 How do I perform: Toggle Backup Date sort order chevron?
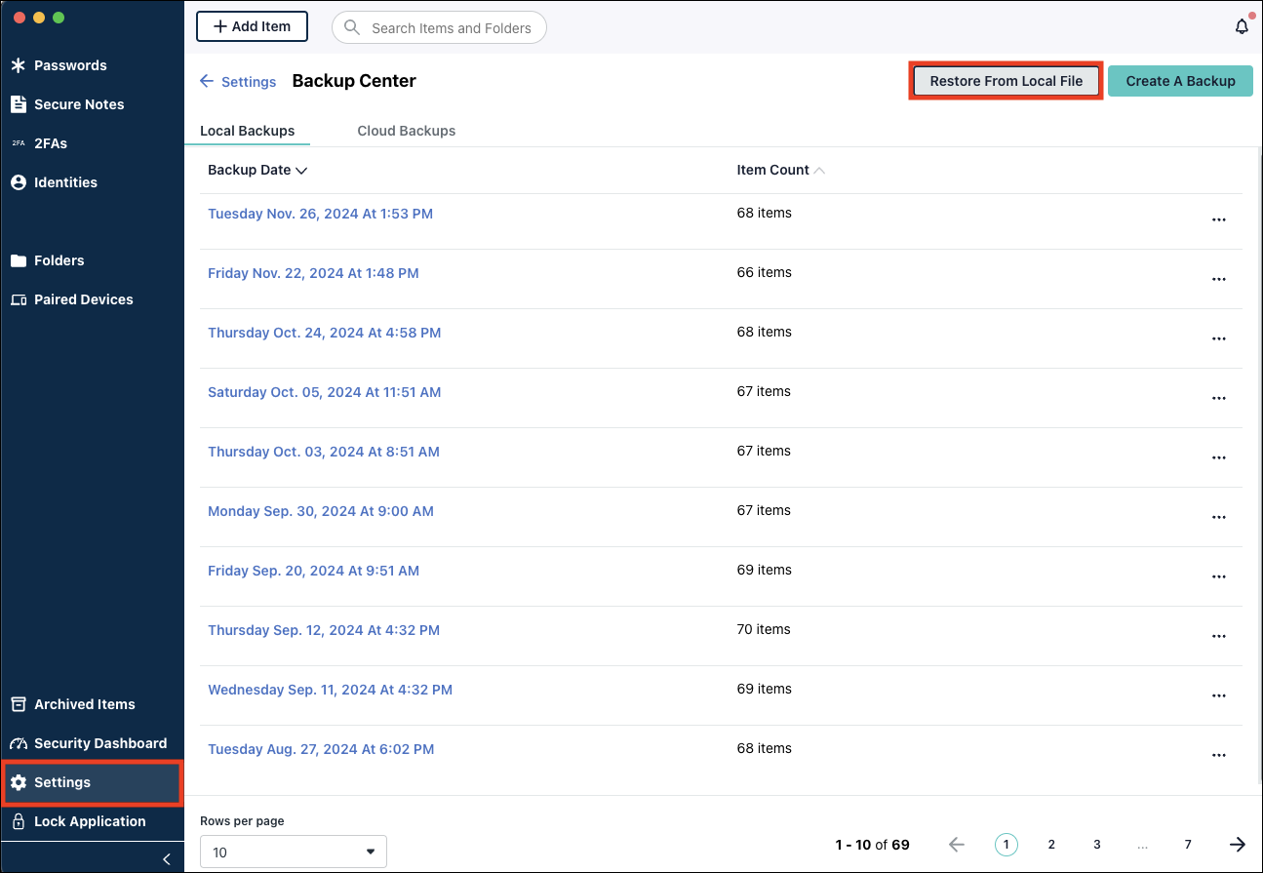tap(299, 170)
